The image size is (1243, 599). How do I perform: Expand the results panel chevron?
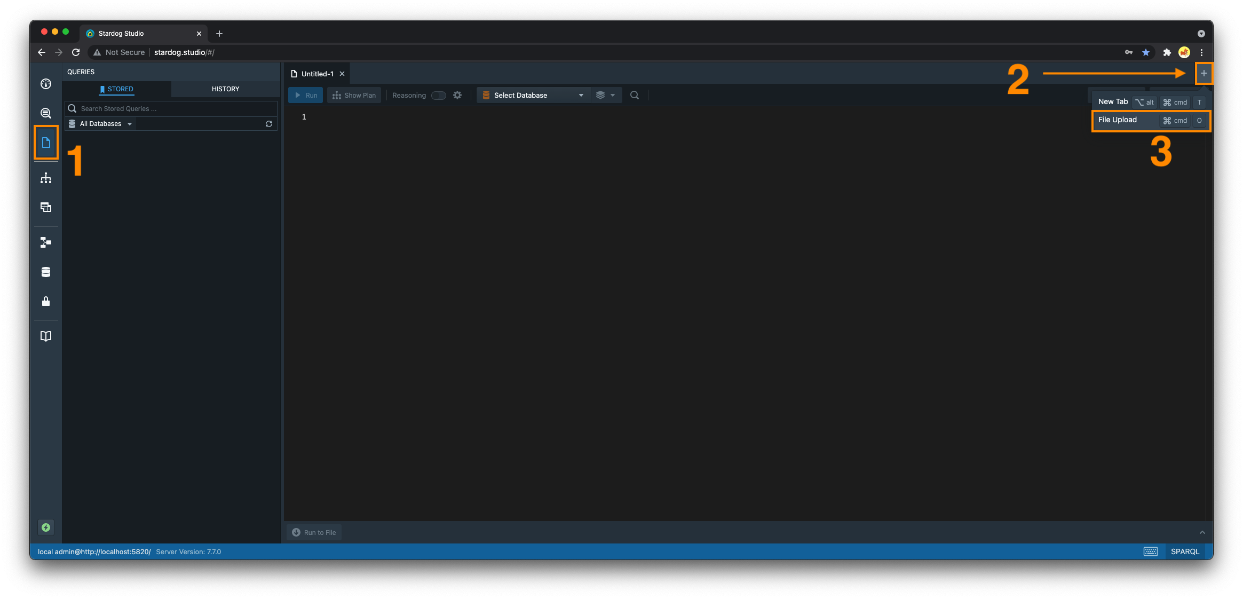(1202, 532)
